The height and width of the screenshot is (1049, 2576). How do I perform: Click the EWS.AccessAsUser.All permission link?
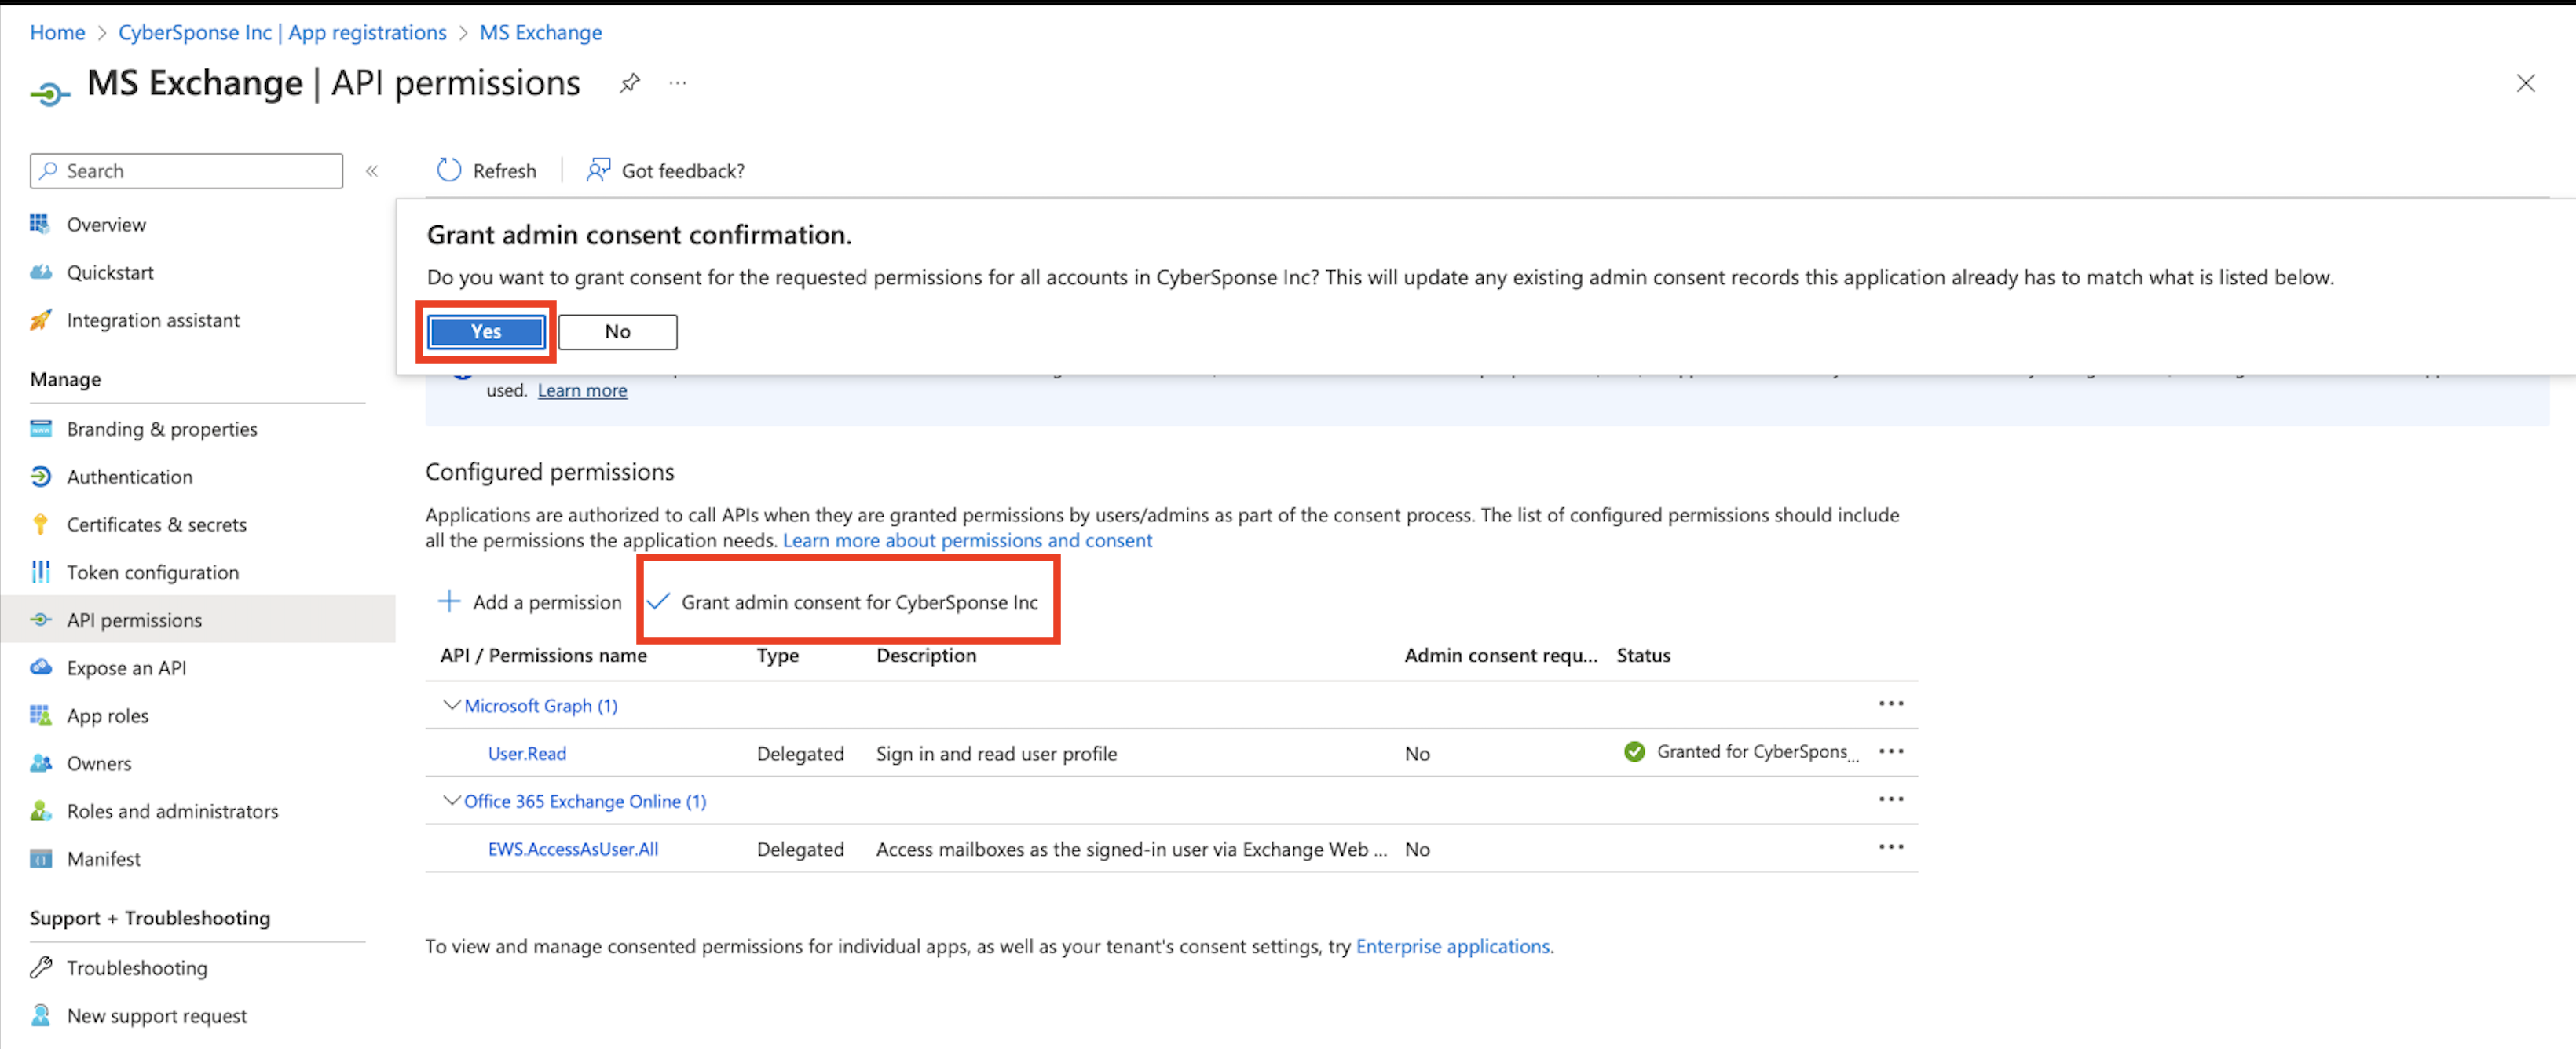pyautogui.click(x=572, y=849)
